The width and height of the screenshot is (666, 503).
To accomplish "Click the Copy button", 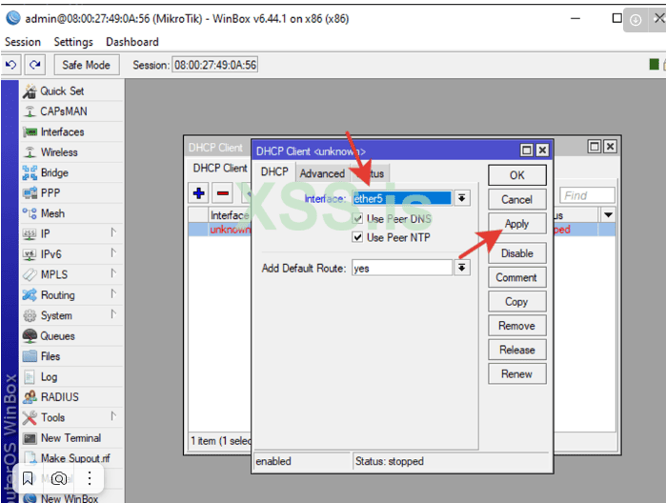I will pyautogui.click(x=517, y=302).
